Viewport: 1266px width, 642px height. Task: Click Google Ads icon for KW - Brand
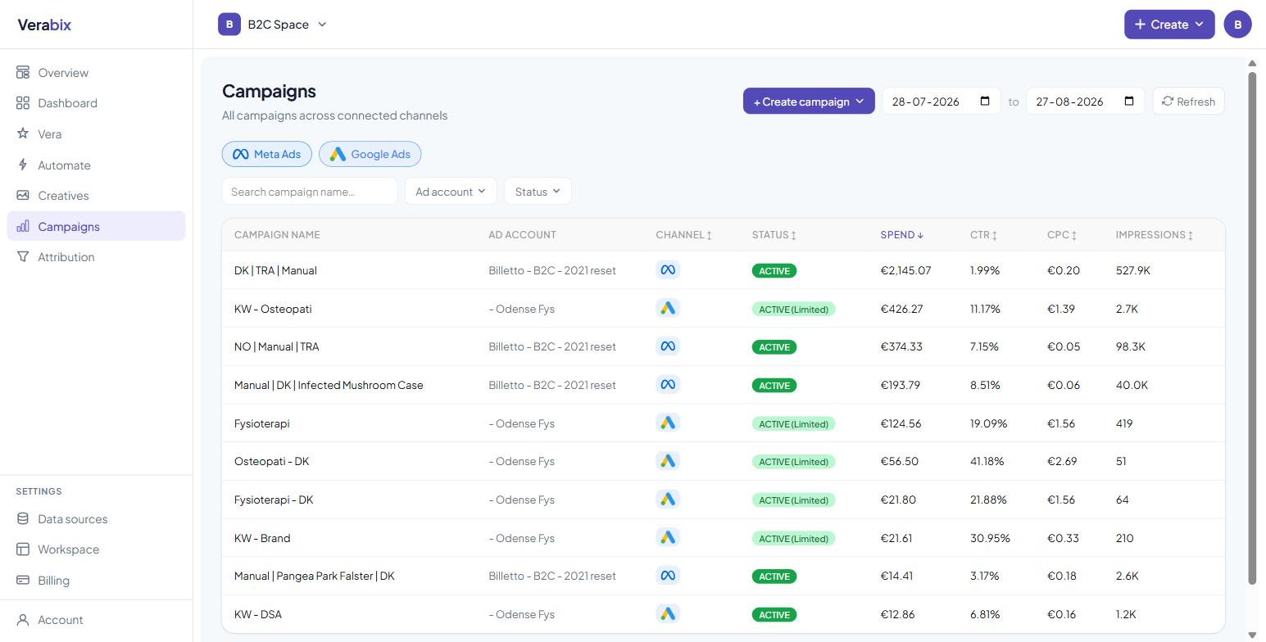(668, 537)
